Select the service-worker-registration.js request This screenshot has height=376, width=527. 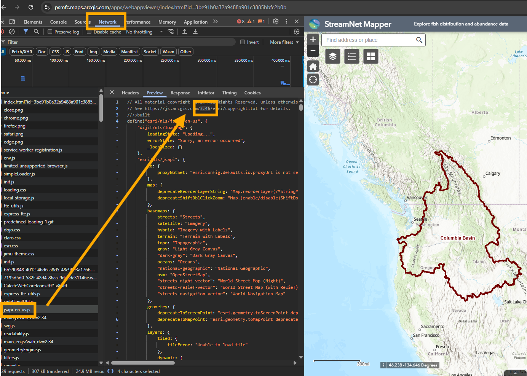click(x=50, y=150)
